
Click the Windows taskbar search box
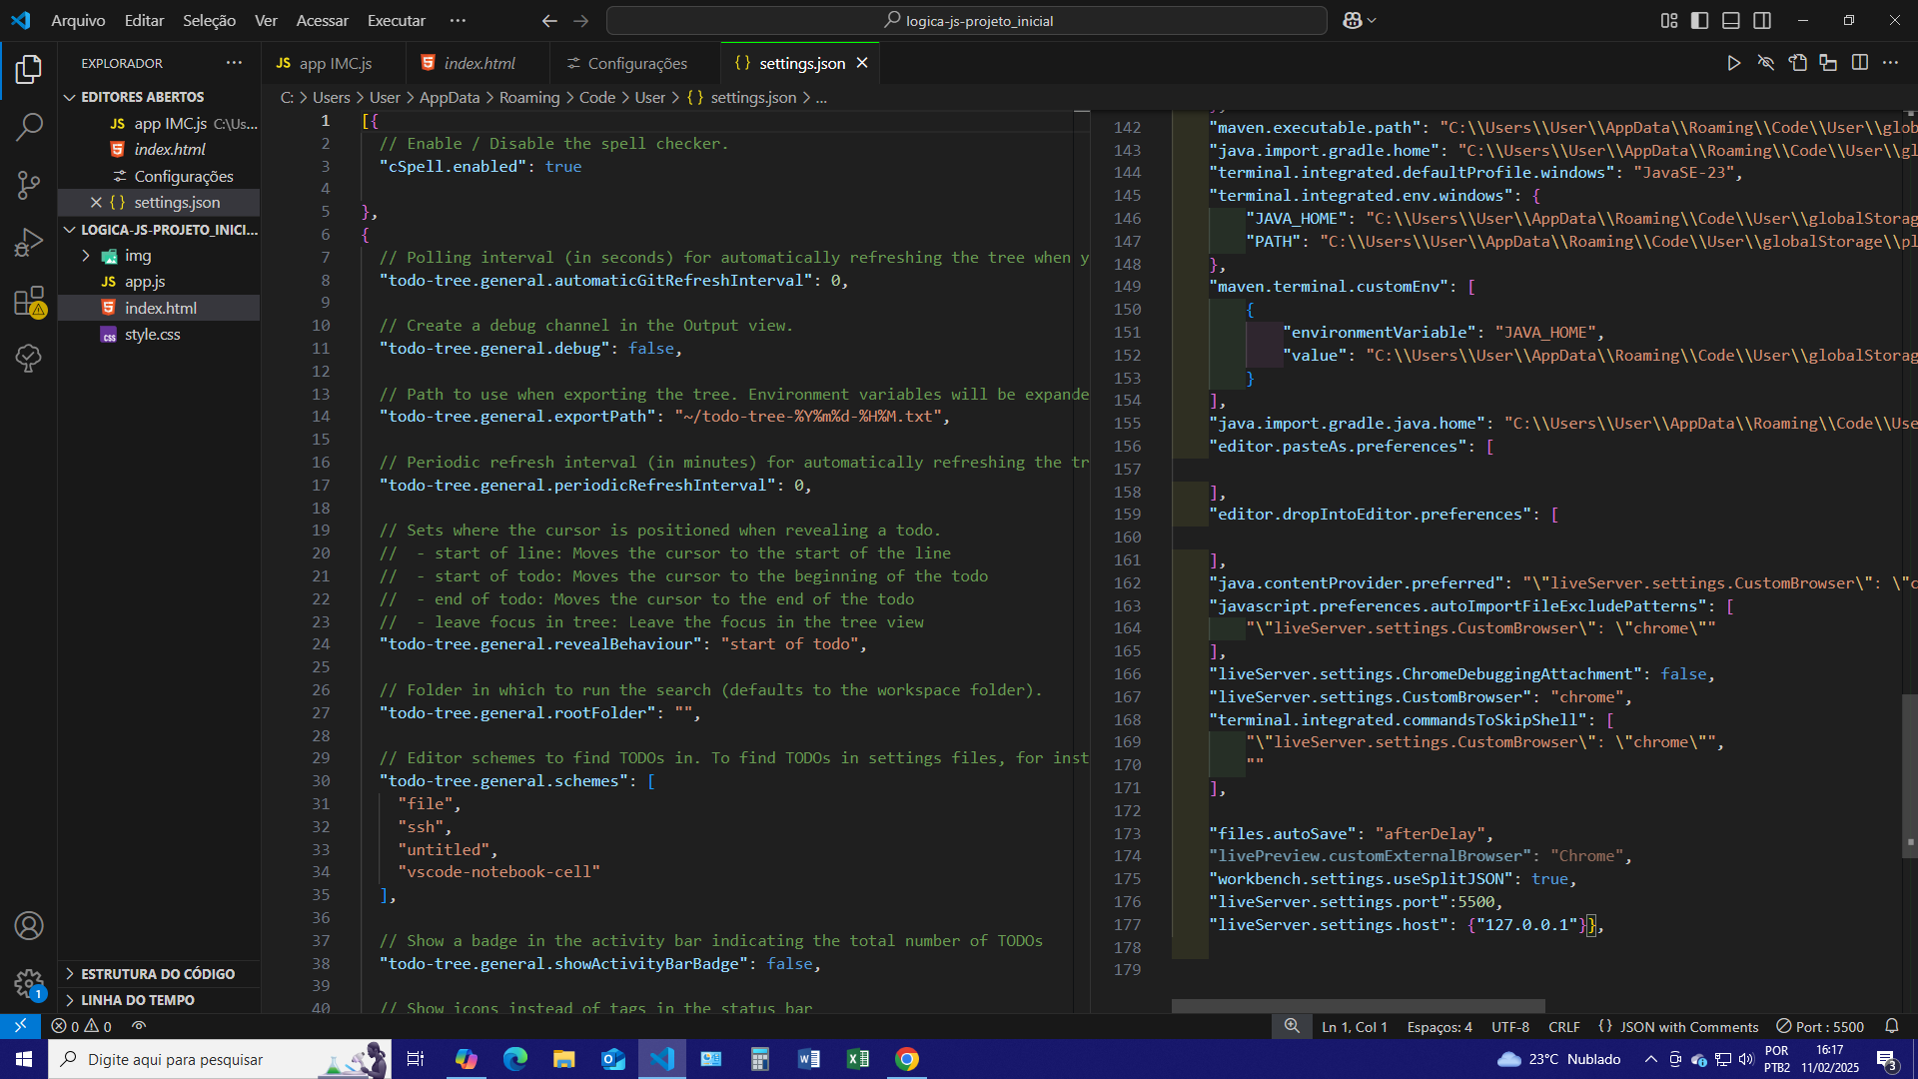[x=220, y=1059]
